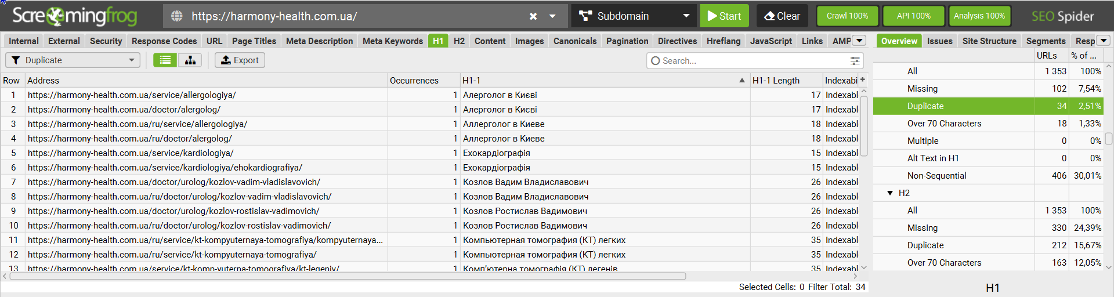
Task: Click the Export button
Action: [240, 60]
